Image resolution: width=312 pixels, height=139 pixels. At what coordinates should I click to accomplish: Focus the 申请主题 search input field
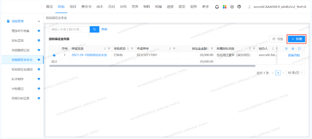(69, 29)
